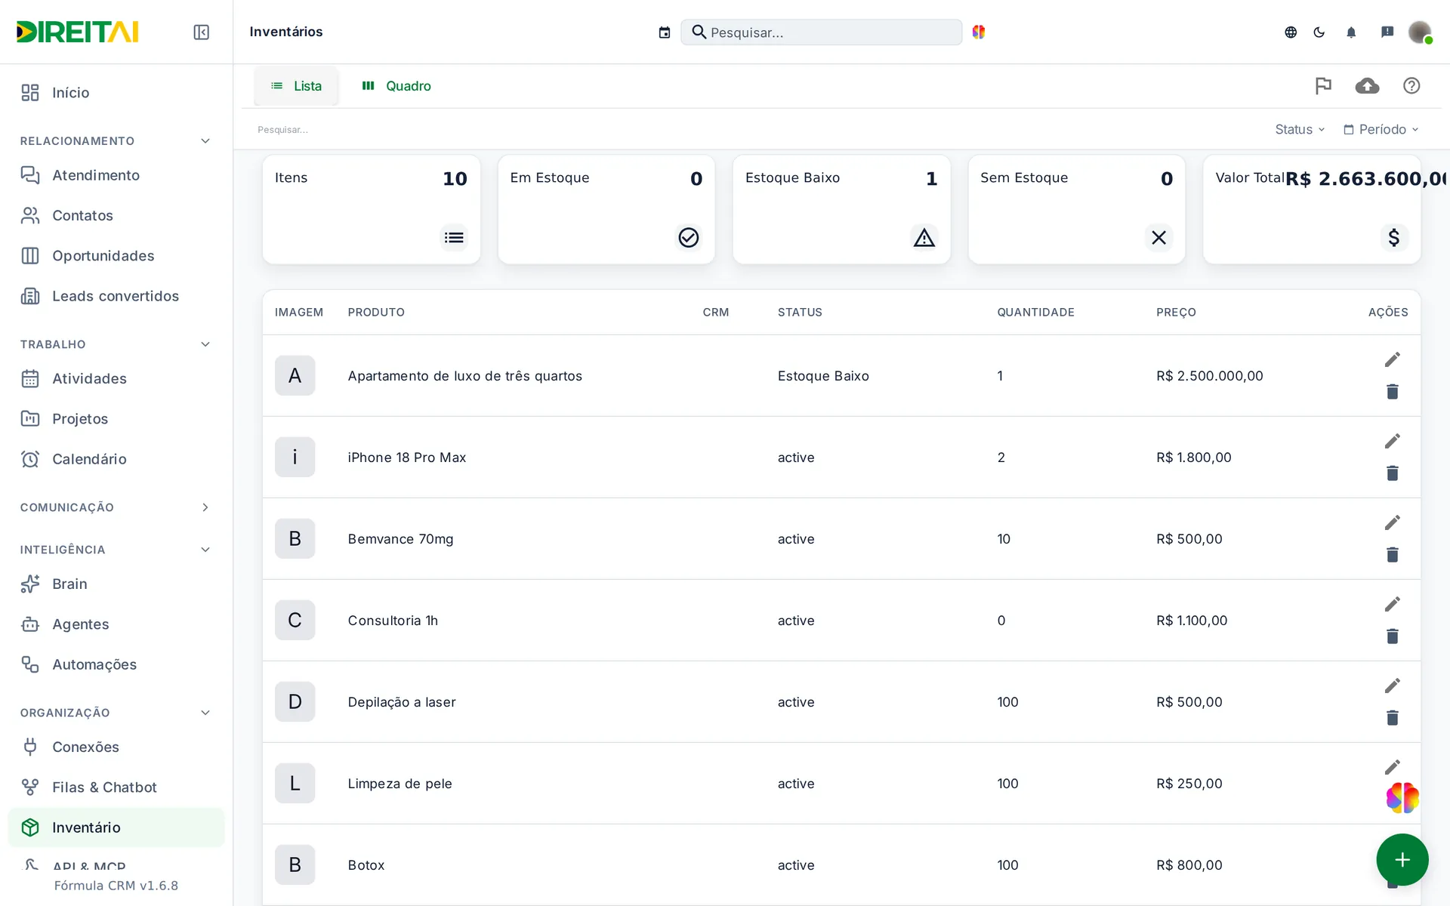The width and height of the screenshot is (1450, 906).
Task: Edit the Depilação a laser item
Action: point(1393,686)
